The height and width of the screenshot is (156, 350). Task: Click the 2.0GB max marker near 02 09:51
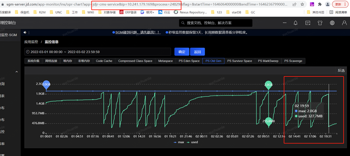click(269, 85)
